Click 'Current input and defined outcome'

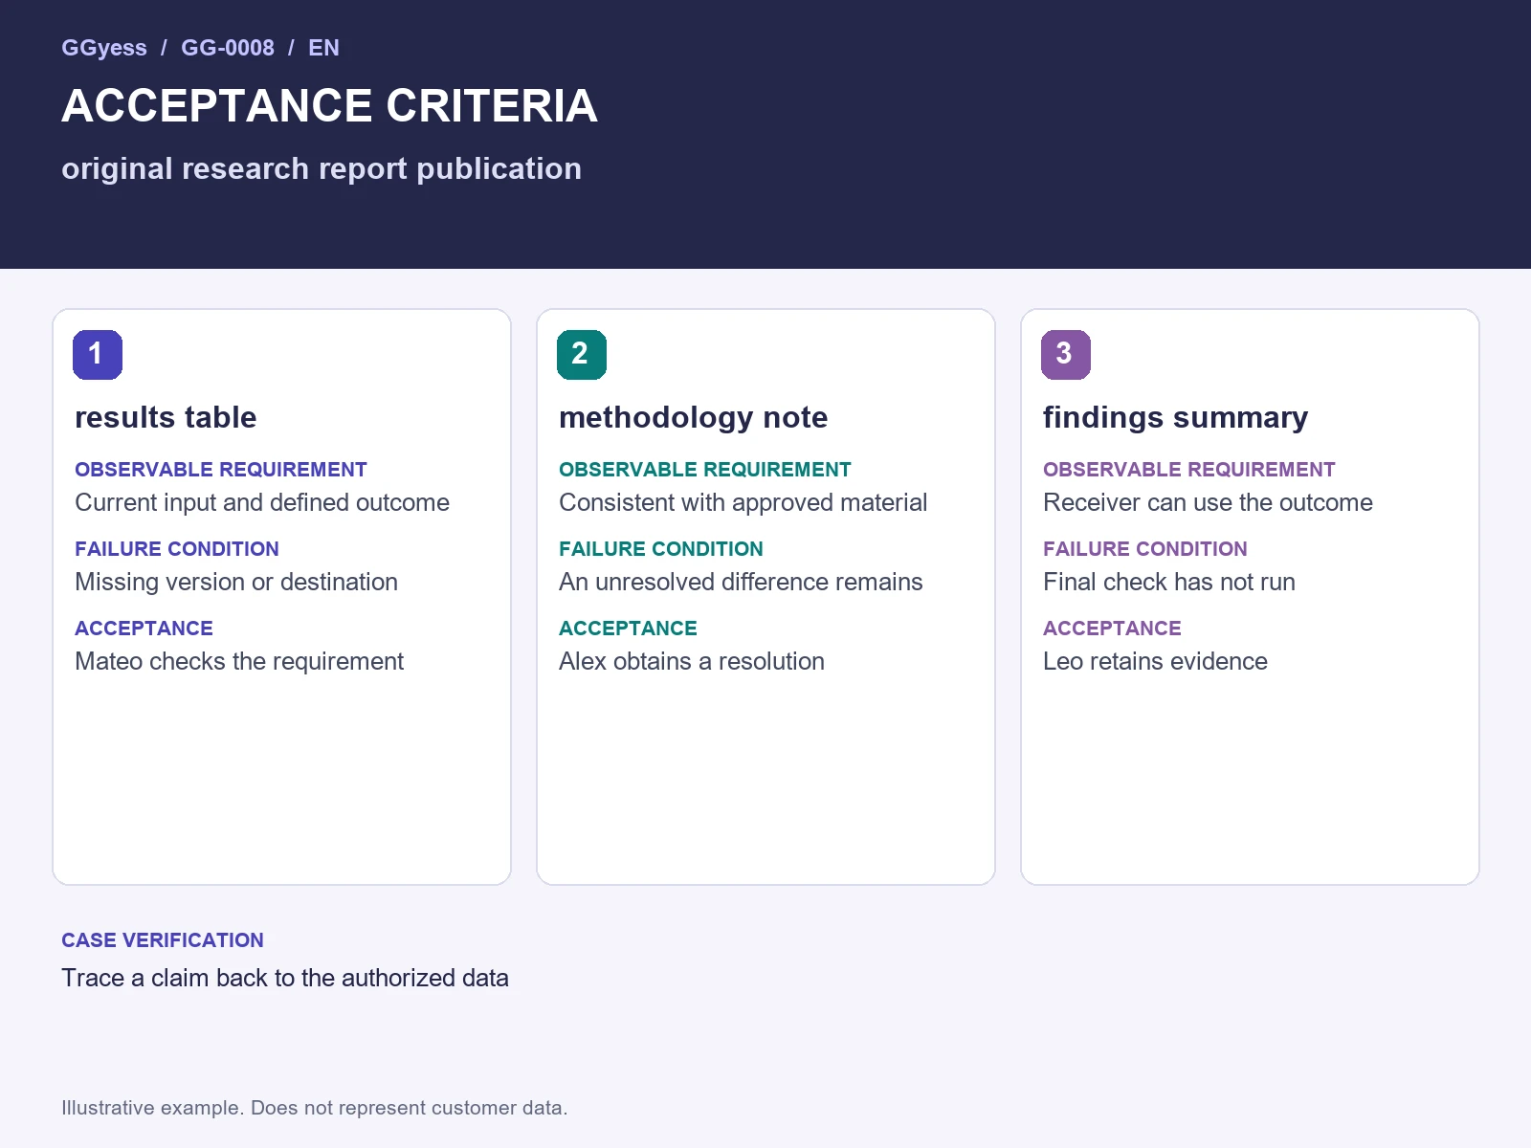[262, 503]
